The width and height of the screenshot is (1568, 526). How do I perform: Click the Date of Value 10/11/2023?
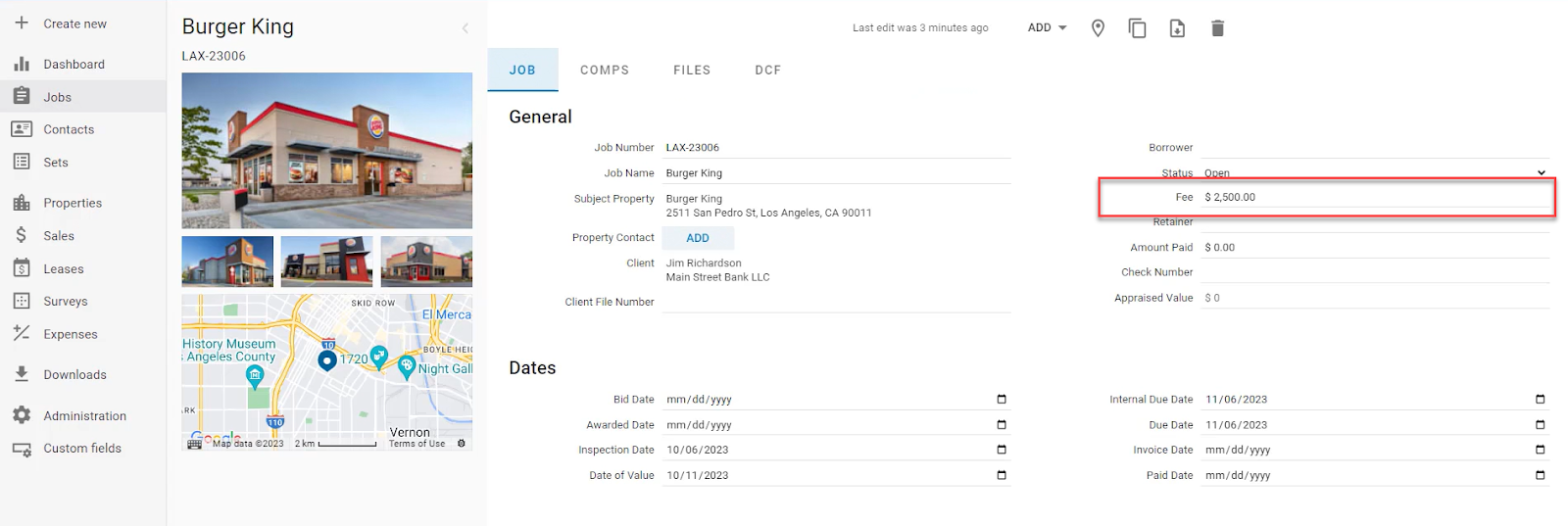click(x=698, y=475)
